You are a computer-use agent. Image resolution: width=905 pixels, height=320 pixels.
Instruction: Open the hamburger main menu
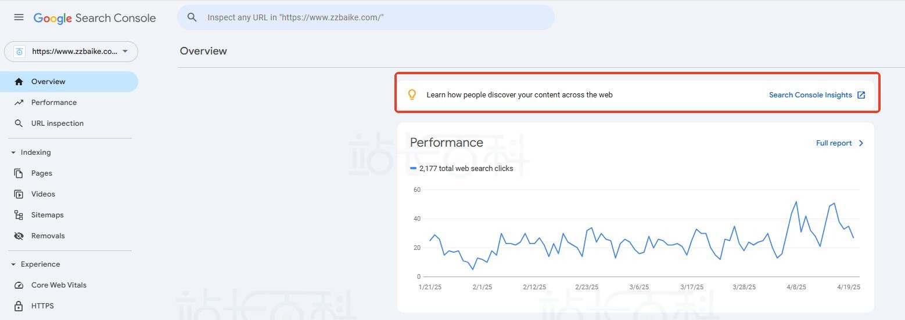click(x=19, y=17)
